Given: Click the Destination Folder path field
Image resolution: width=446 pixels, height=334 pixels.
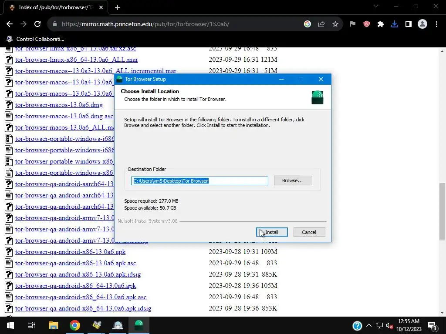Looking at the screenshot, I should pyautogui.click(x=199, y=181).
